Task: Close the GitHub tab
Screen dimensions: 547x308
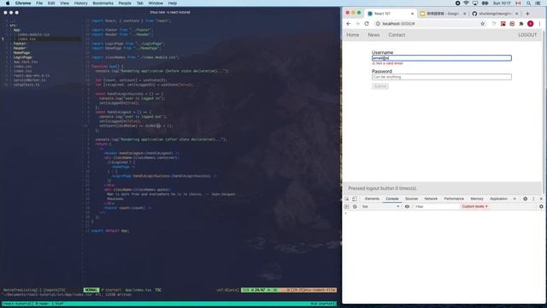Action: [516, 14]
